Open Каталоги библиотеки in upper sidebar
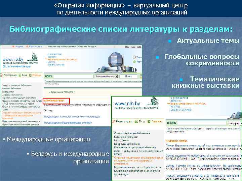This screenshot has height=181, width=242. (x=11, y=88)
